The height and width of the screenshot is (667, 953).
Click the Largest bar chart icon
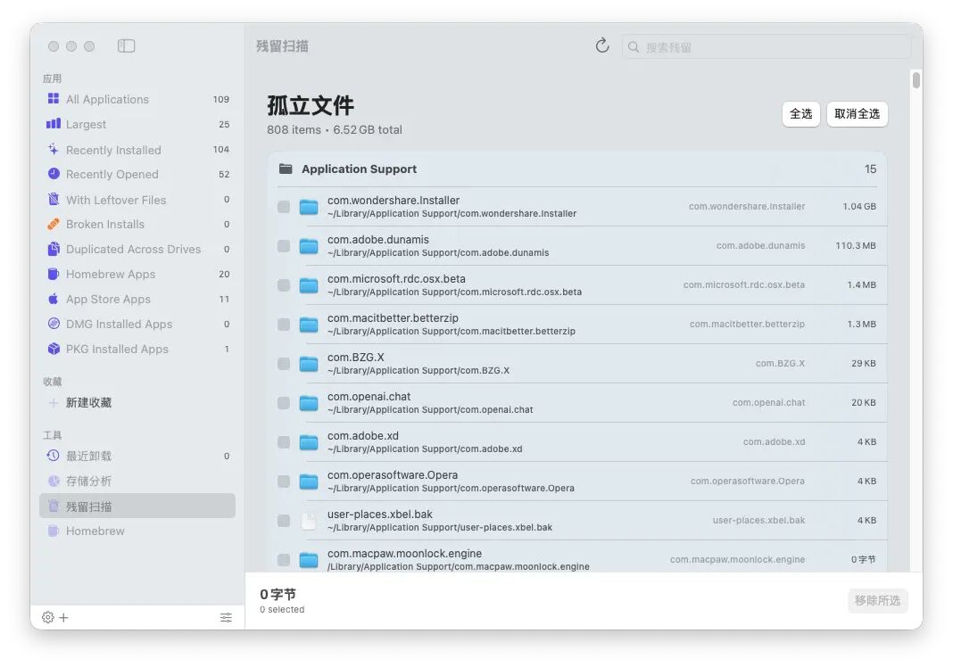tap(54, 124)
